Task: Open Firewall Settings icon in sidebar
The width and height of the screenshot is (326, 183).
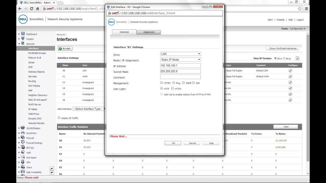Action: coord(23,143)
